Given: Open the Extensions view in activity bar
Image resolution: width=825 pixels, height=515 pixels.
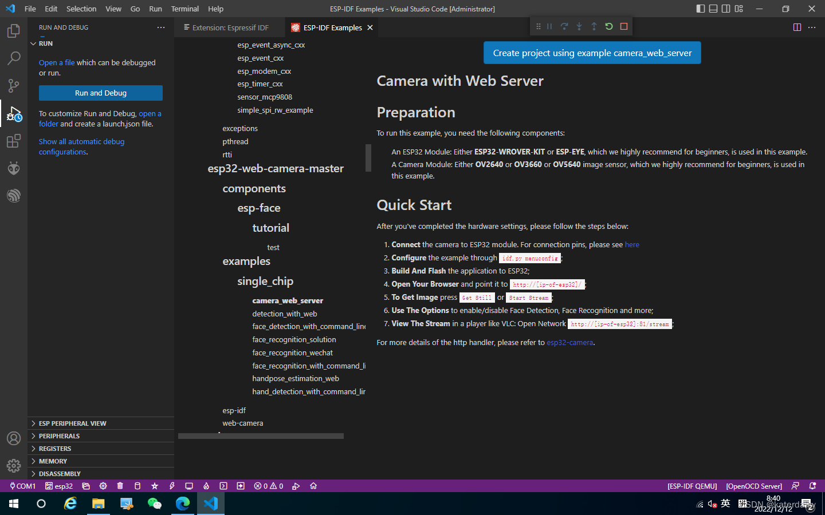Looking at the screenshot, I should [x=14, y=141].
